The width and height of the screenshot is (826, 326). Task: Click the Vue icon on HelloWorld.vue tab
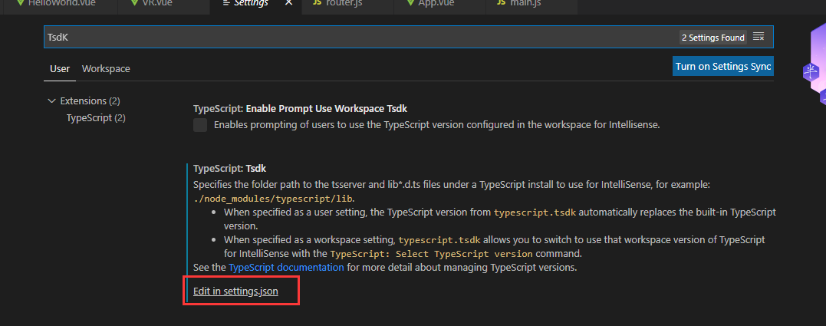tap(20, 3)
